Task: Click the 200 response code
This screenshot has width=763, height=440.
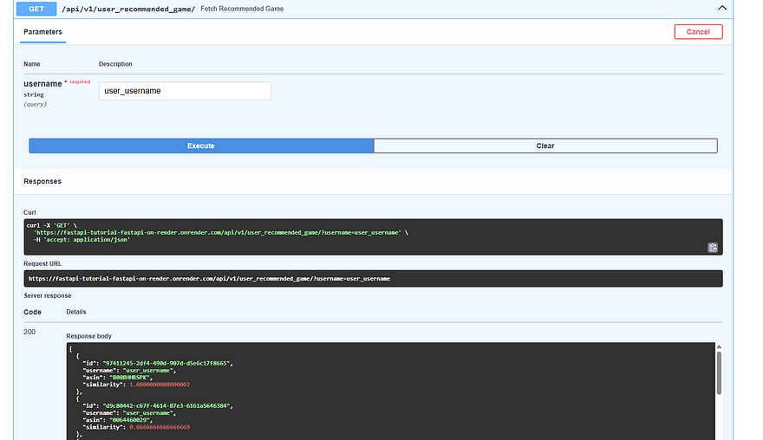Action: [x=29, y=332]
